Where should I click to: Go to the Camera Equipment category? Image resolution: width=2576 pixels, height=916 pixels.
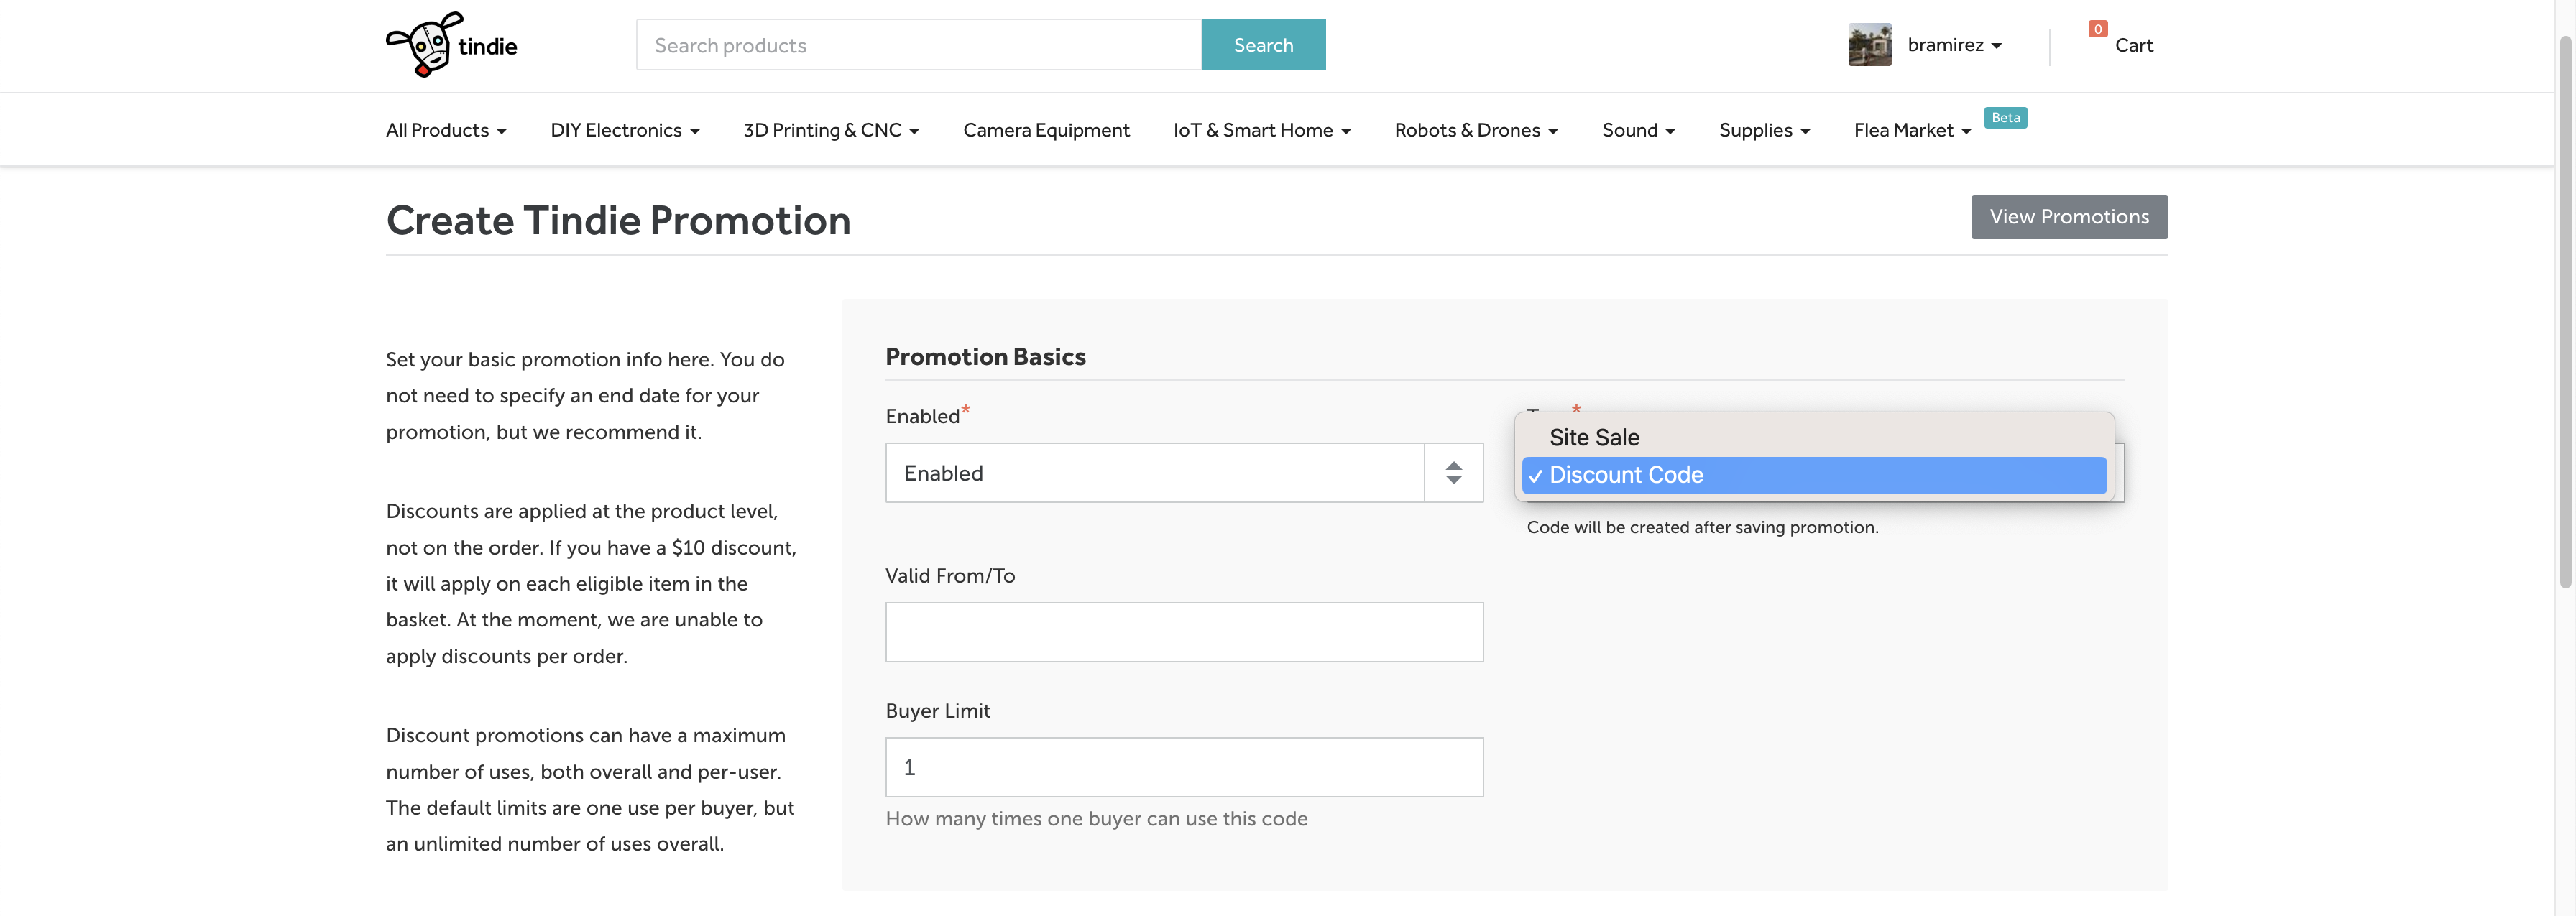[x=1045, y=130]
